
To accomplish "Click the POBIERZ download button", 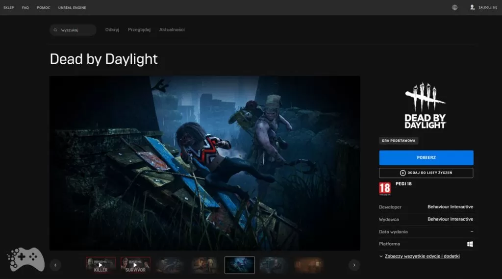I will 426,157.
